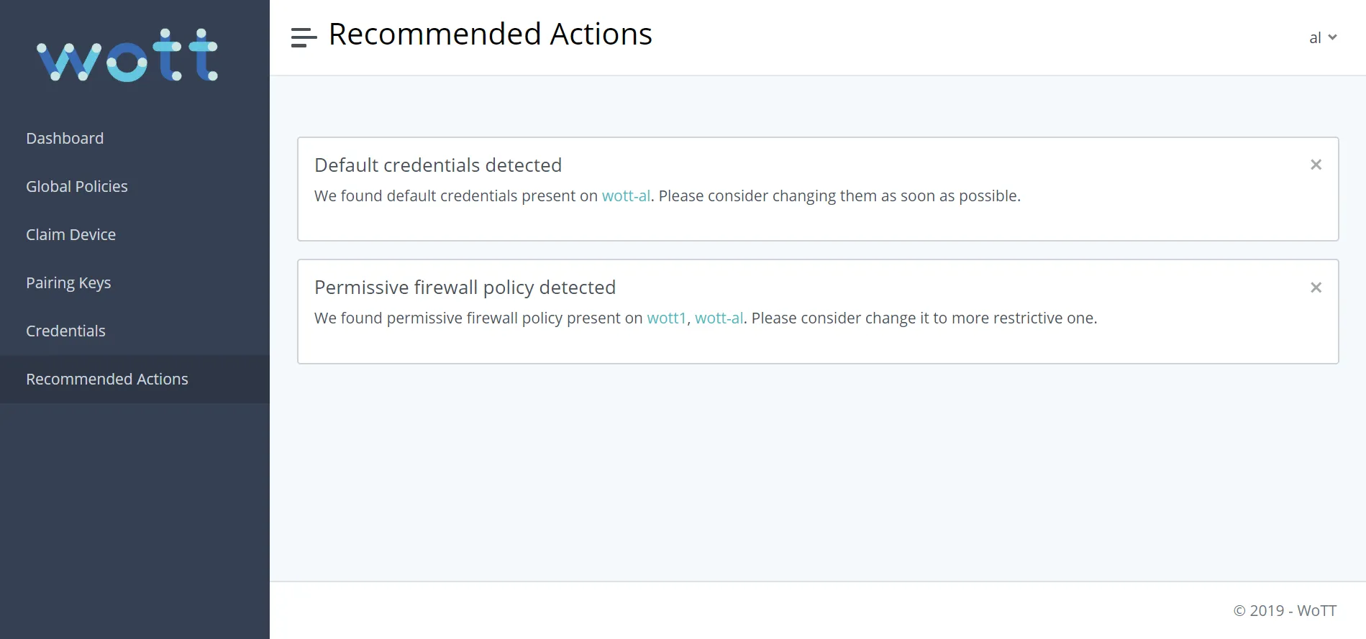
Task: Navigate to Dashboard in the sidebar
Action: click(65, 138)
